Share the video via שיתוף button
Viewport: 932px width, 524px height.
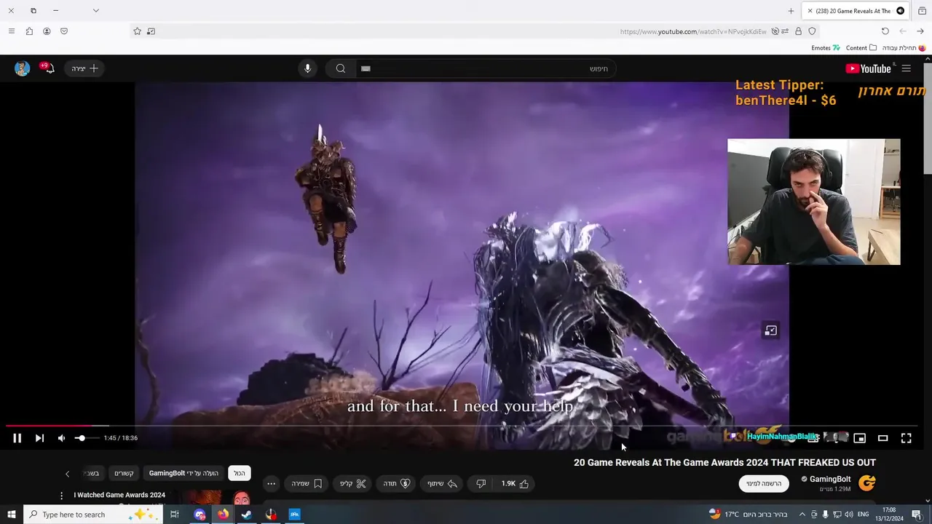pyautogui.click(x=442, y=483)
